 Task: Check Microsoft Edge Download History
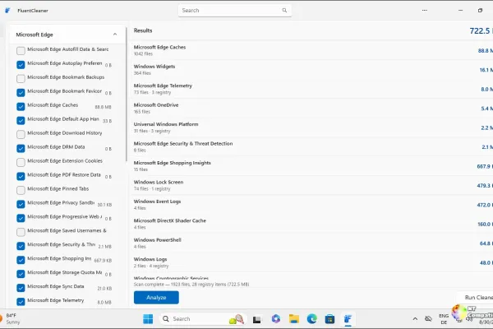pyautogui.click(x=21, y=134)
